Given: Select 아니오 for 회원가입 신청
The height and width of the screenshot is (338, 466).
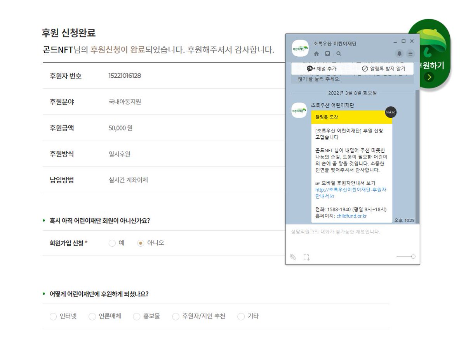Looking at the screenshot, I should (141, 243).
